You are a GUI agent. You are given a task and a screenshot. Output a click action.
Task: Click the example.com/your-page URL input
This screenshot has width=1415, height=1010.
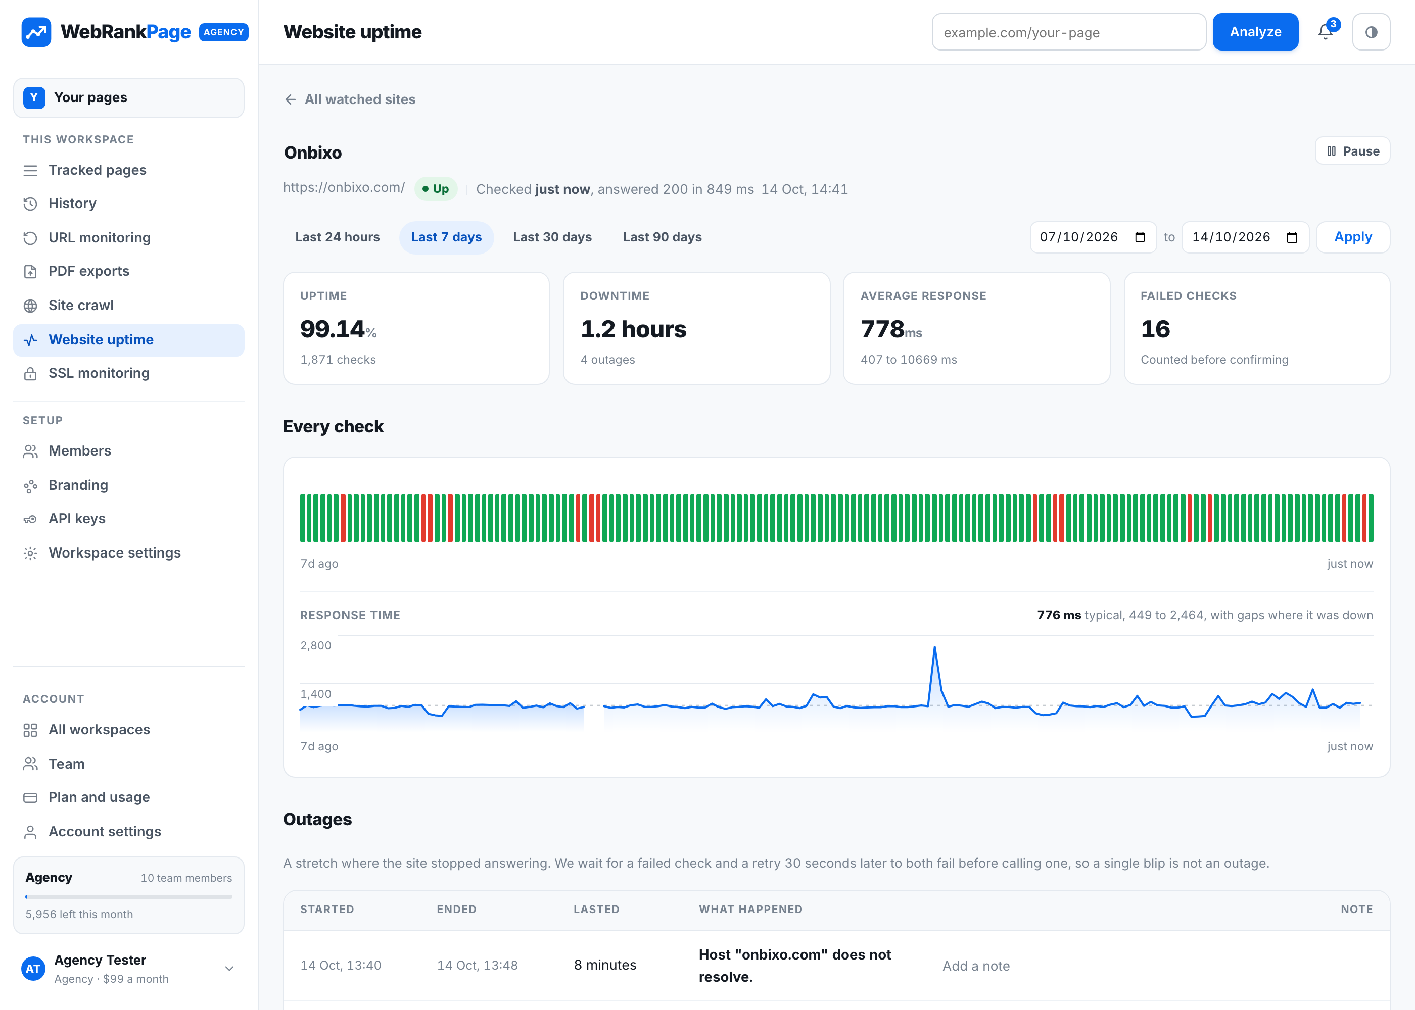coord(1068,32)
